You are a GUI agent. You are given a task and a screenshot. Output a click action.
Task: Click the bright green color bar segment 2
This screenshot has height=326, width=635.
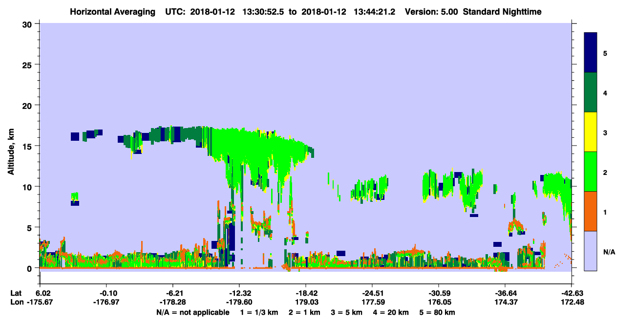pos(591,172)
